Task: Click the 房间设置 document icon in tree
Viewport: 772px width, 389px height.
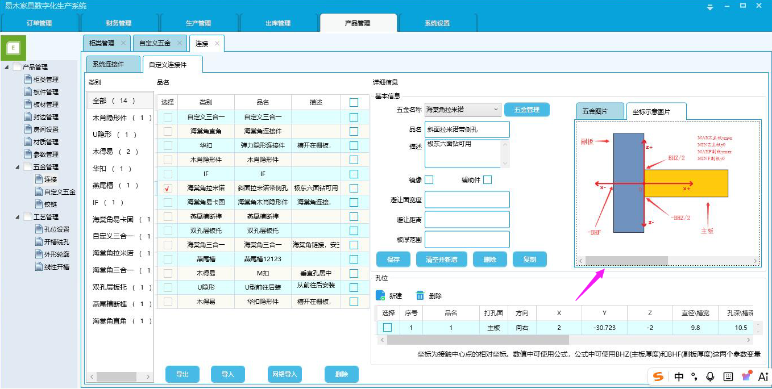Action: 28,129
